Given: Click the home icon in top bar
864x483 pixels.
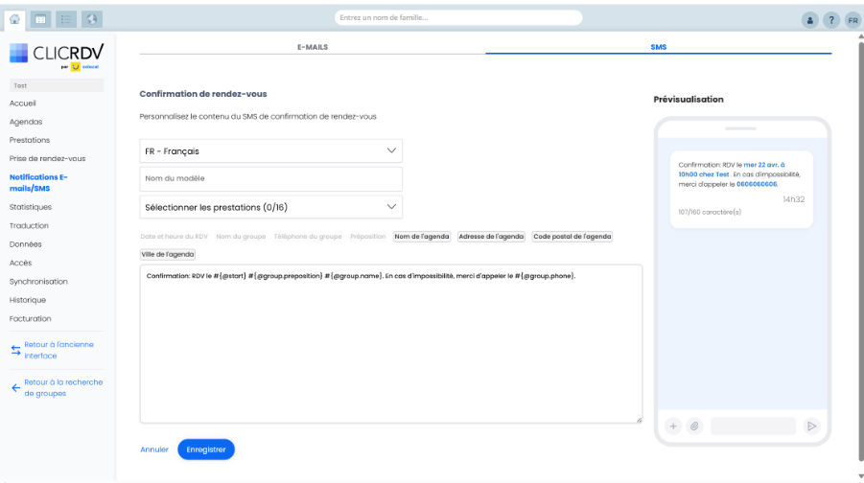Looking at the screenshot, I should 14,18.
